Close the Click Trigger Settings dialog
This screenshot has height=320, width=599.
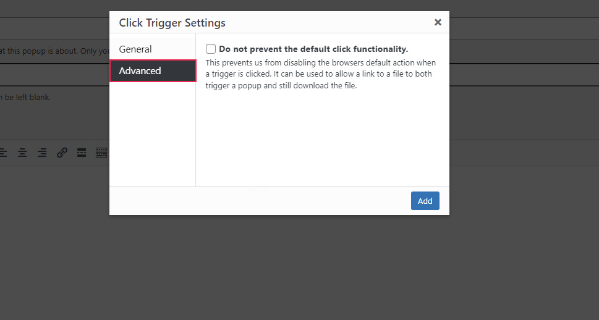click(438, 22)
